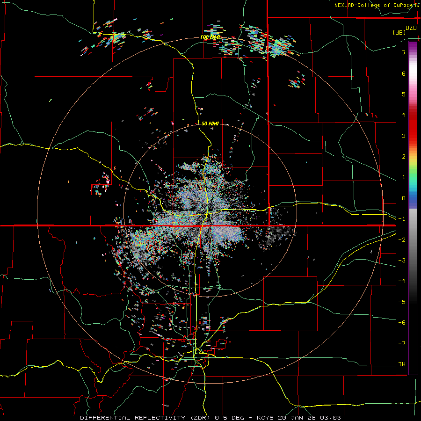Click the [dB] unit label

399,32
